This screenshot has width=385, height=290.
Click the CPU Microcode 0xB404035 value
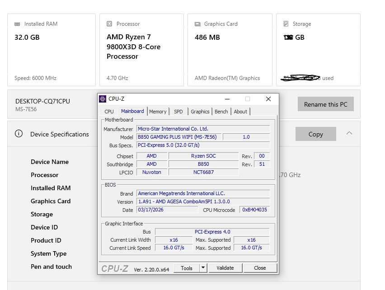coord(254,210)
